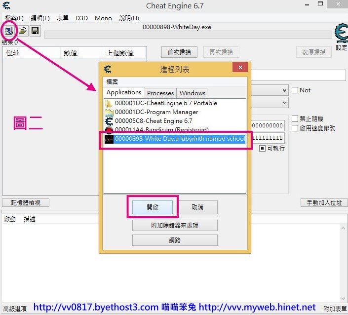
Task: Open the 說明(H) menu
Action: (x=129, y=18)
